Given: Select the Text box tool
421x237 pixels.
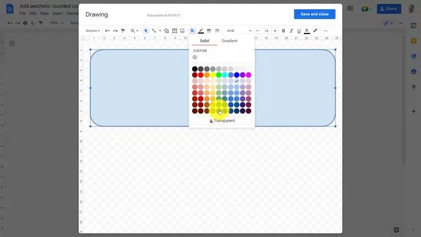Looking at the screenshot, I should (174, 31).
